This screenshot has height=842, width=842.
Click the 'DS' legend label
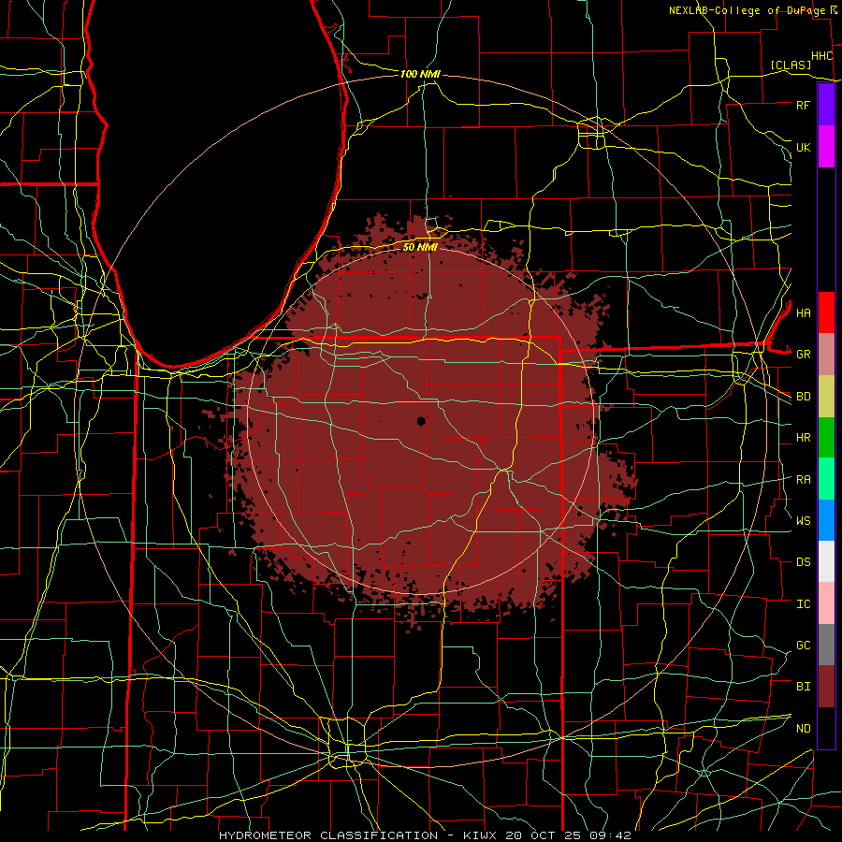pos(804,562)
